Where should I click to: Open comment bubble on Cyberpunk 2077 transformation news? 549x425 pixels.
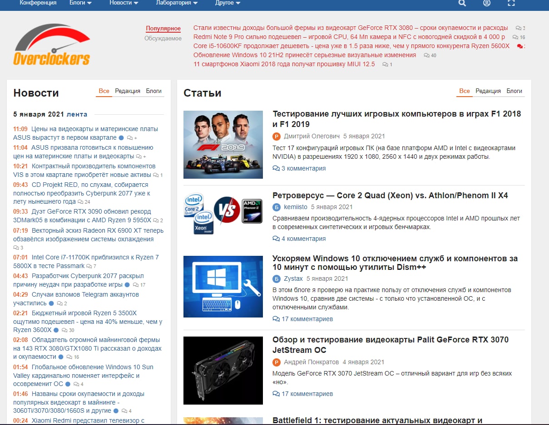click(x=80, y=202)
